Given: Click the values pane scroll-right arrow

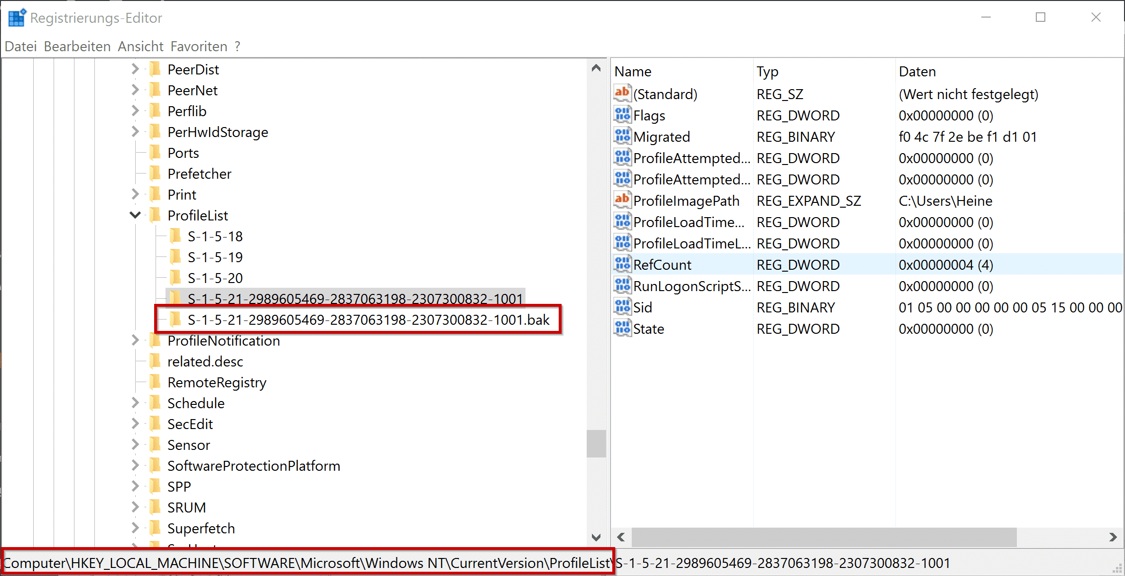Looking at the screenshot, I should coord(1113,537).
